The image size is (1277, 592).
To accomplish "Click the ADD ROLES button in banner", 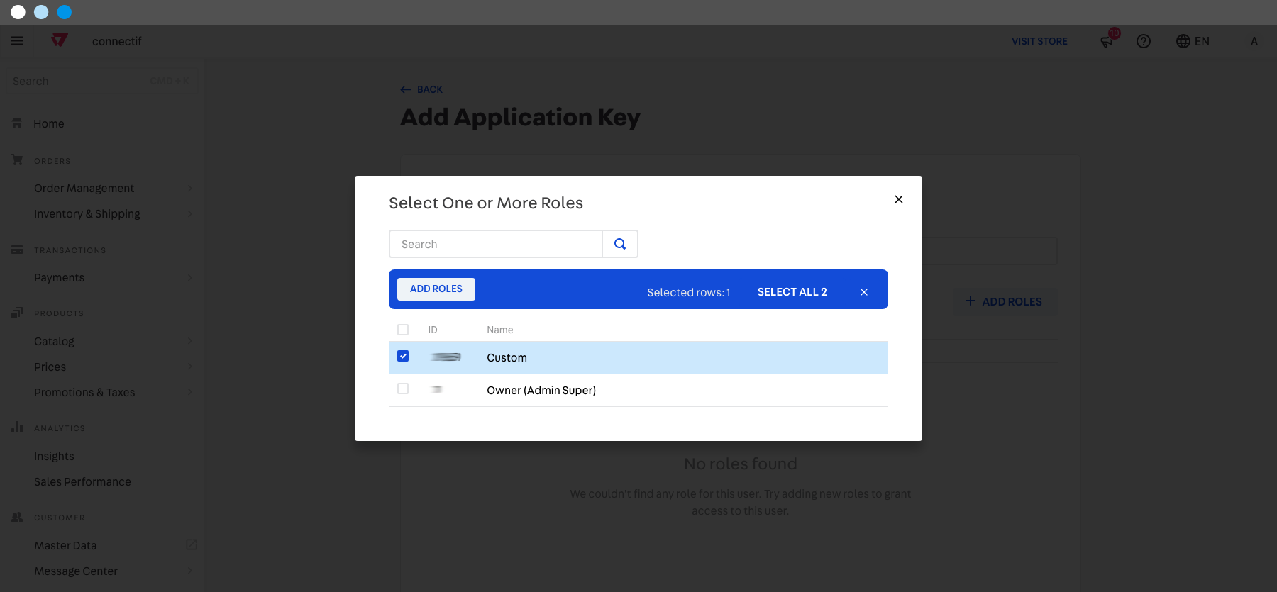I will coord(436,289).
